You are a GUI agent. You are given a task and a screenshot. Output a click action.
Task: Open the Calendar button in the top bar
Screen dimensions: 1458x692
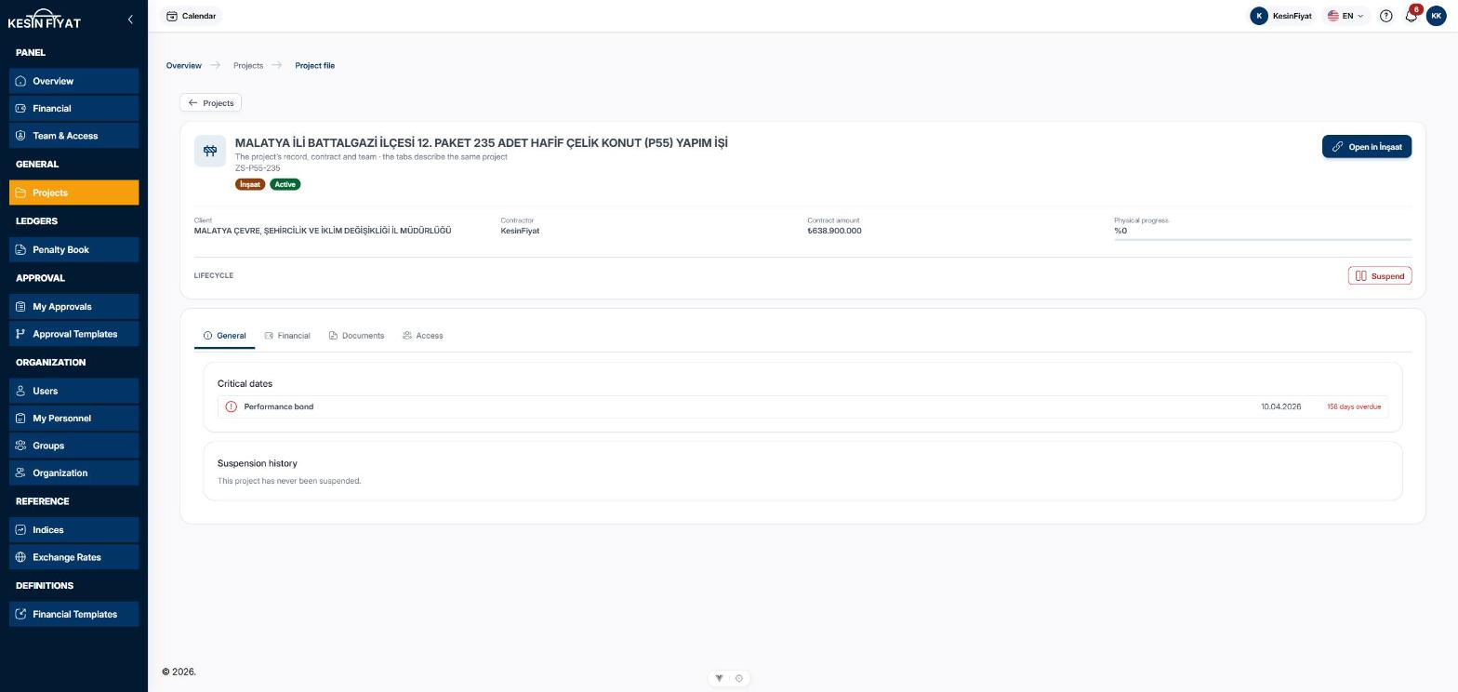(191, 16)
